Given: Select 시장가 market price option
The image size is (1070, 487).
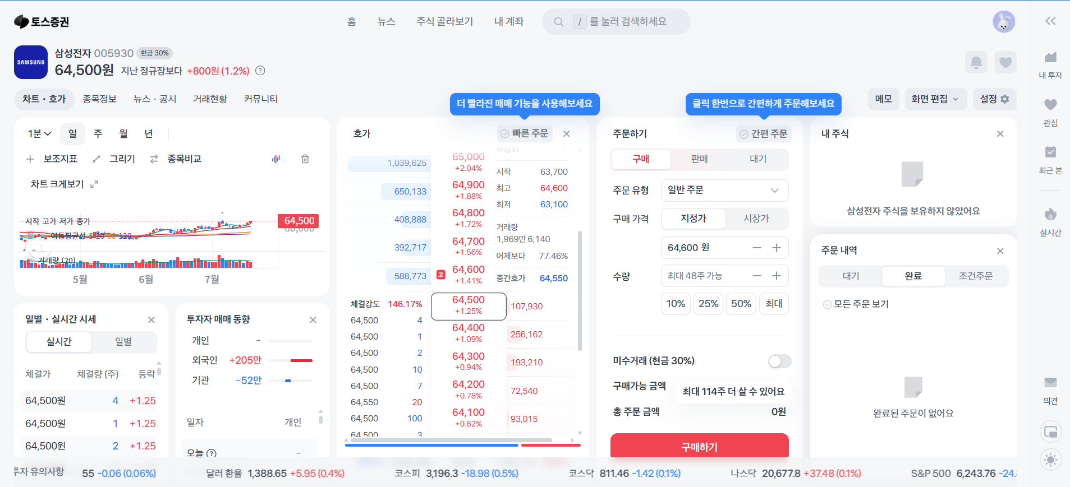Looking at the screenshot, I should (756, 219).
